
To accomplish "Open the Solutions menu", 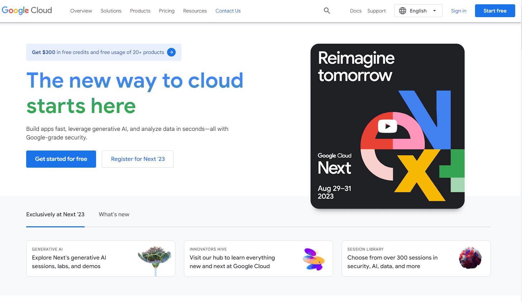I will [x=111, y=11].
